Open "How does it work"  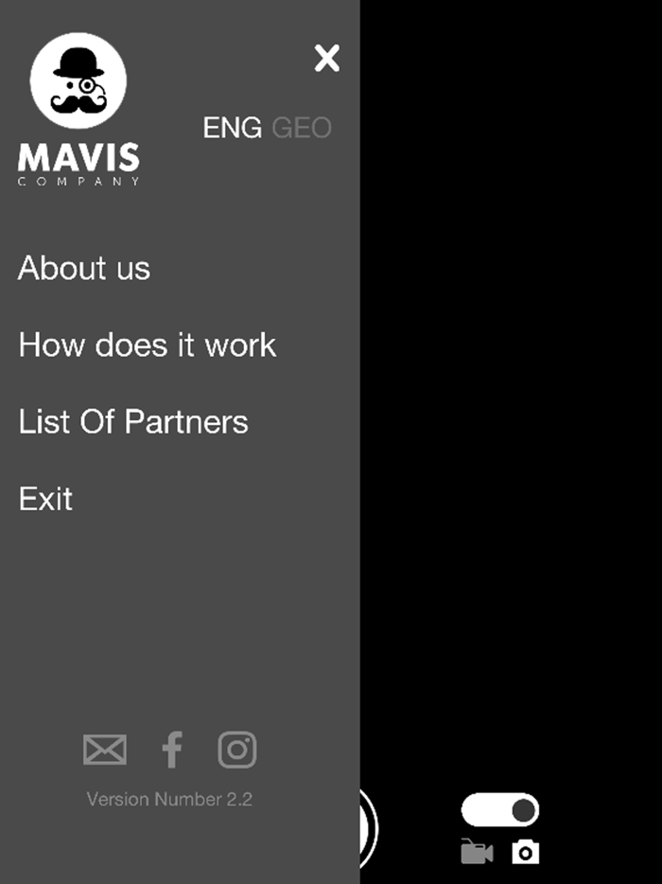point(146,345)
